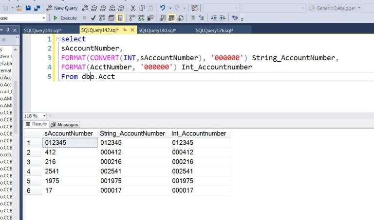Toggle pin on SQLQuery142.sql tab
The width and height of the screenshot is (374, 220).
125,30
